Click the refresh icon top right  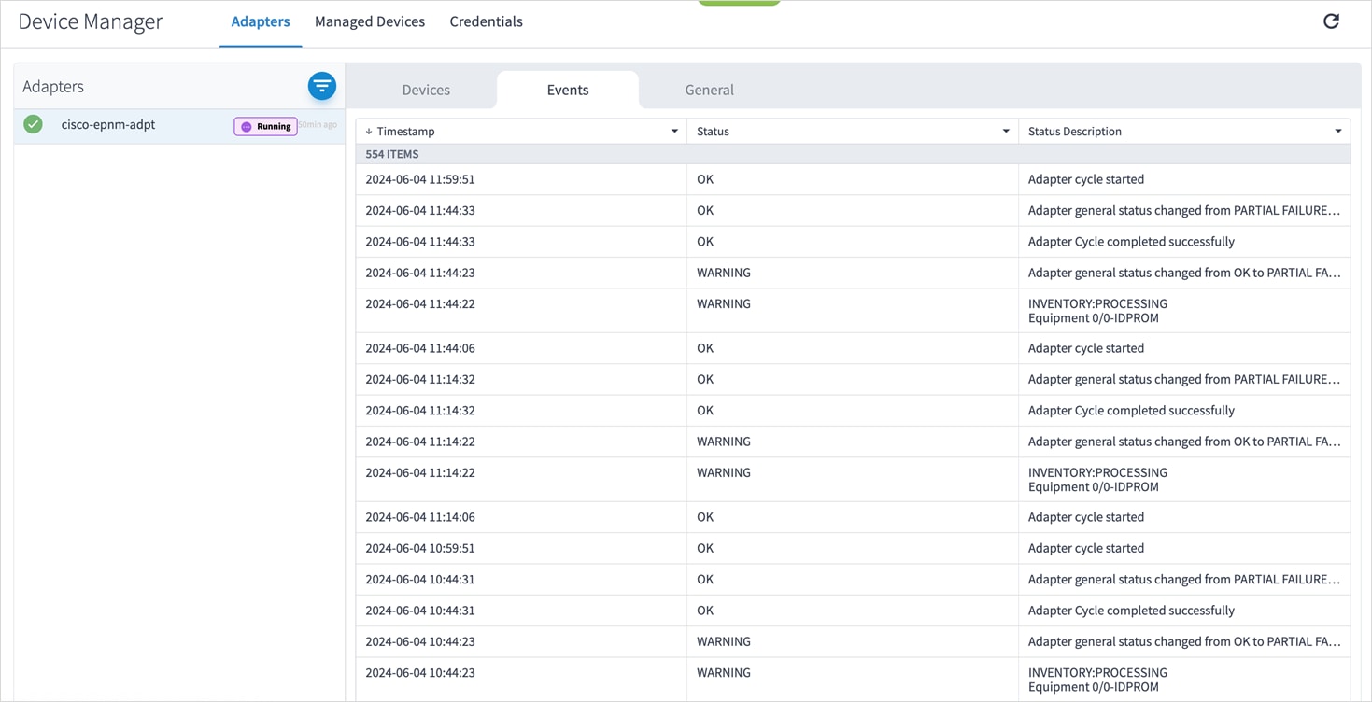(1331, 21)
